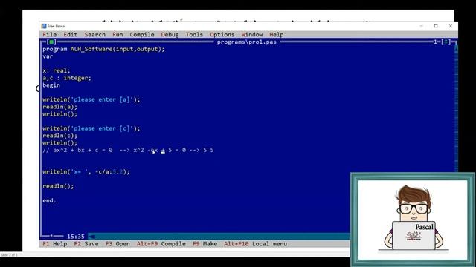This screenshot has height=267, width=476.
Task: Open the Tools menu
Action: 194,35
